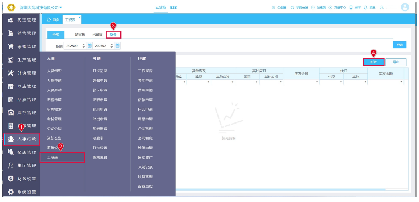Open 生产管理 robot arm icon
Viewport: 419px width, 202px height.
tap(10, 60)
